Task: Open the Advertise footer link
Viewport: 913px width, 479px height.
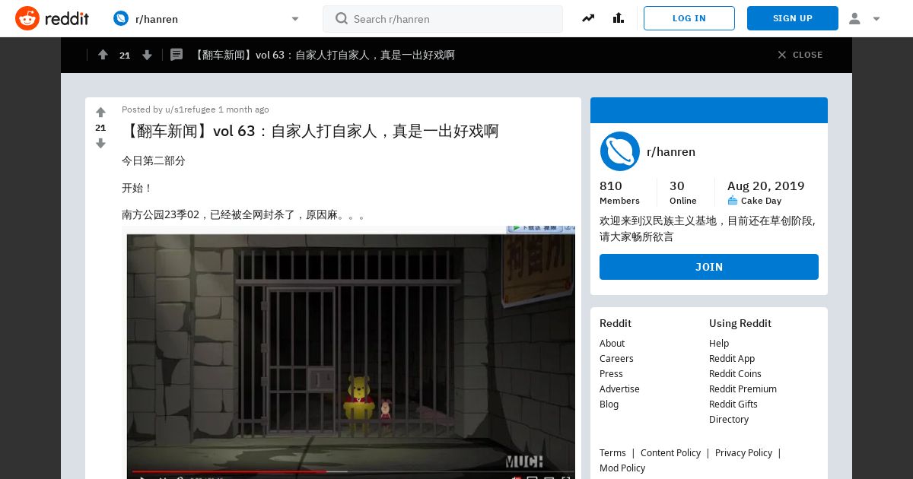Action: pos(619,389)
